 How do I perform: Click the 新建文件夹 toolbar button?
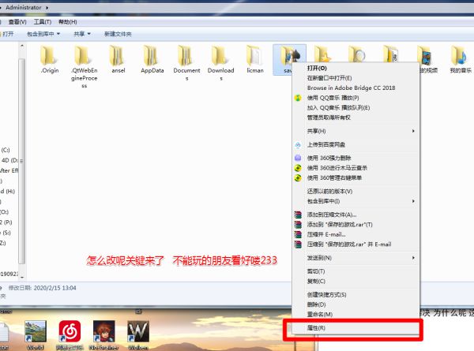tap(118, 34)
